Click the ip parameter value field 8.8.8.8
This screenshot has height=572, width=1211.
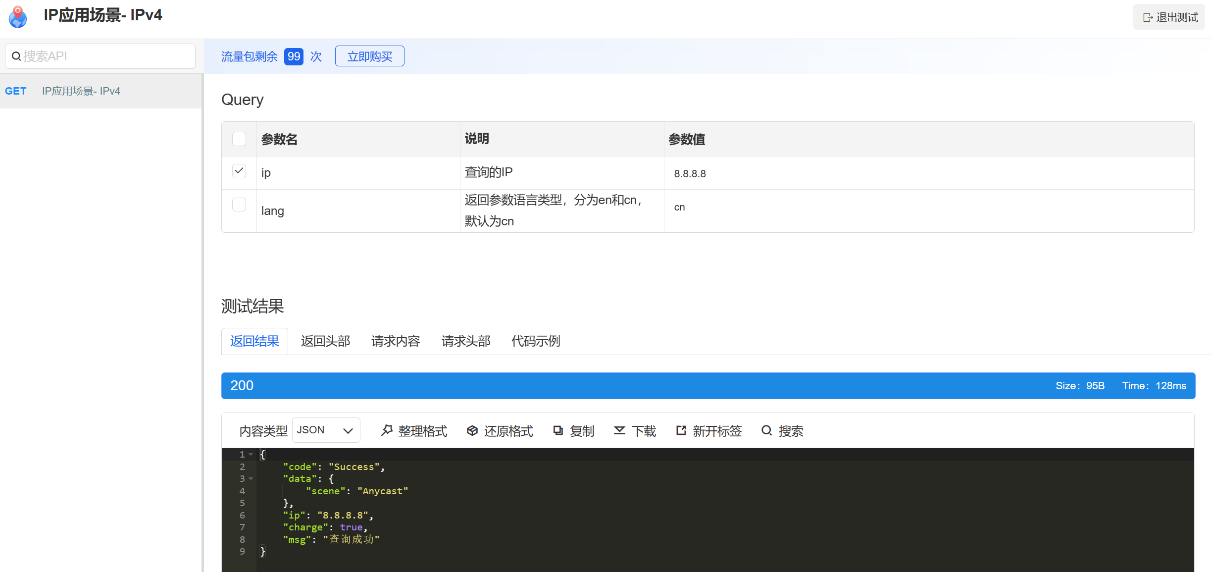[690, 174]
